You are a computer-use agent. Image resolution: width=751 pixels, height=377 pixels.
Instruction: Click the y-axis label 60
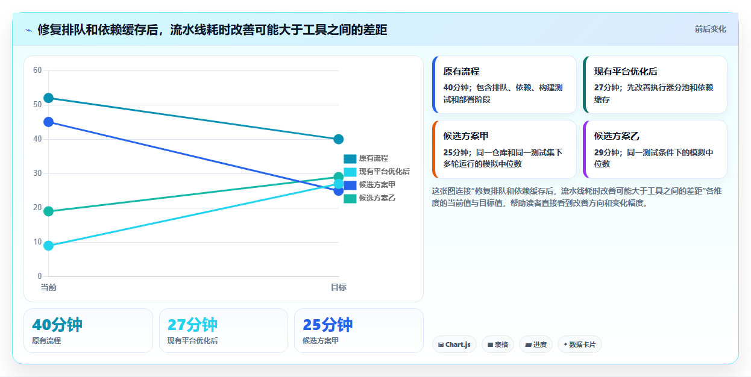pos(37,70)
